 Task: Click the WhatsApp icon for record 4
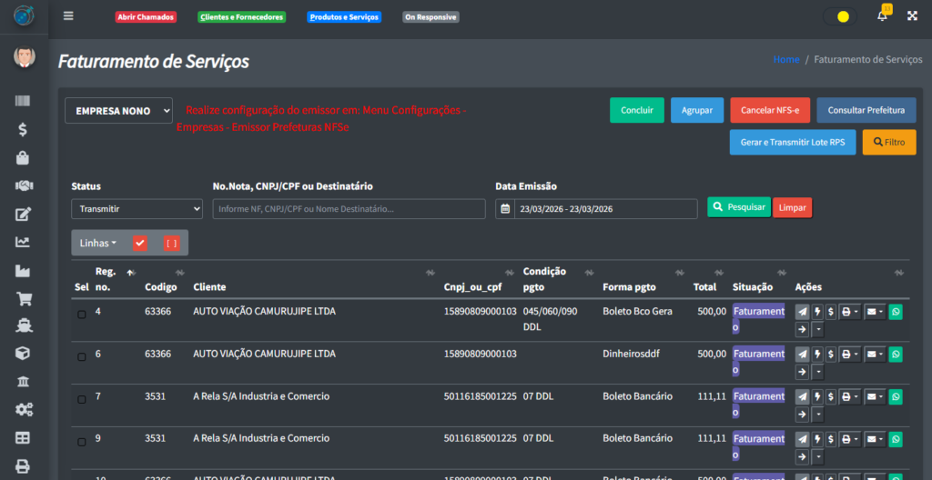895,312
